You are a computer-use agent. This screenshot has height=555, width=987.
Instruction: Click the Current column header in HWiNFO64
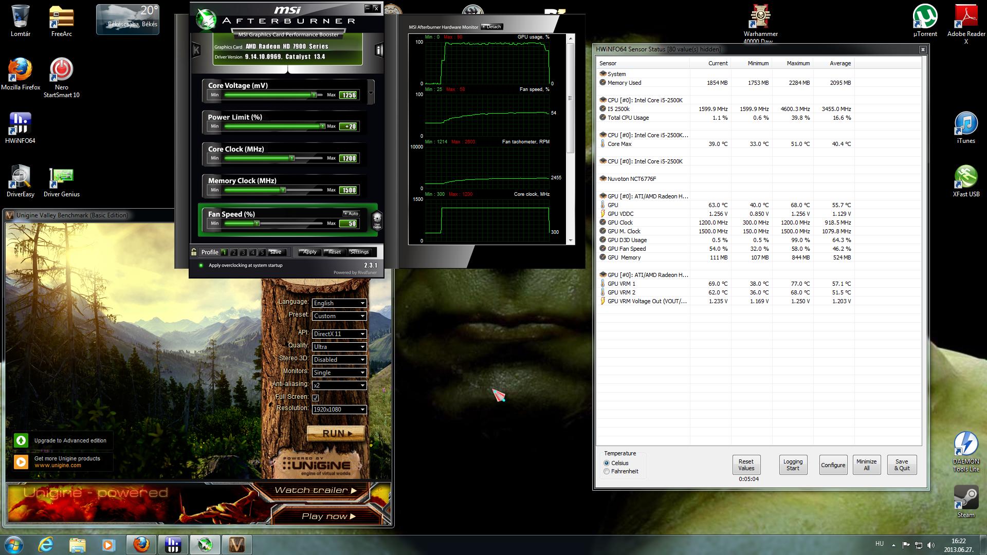[710, 63]
